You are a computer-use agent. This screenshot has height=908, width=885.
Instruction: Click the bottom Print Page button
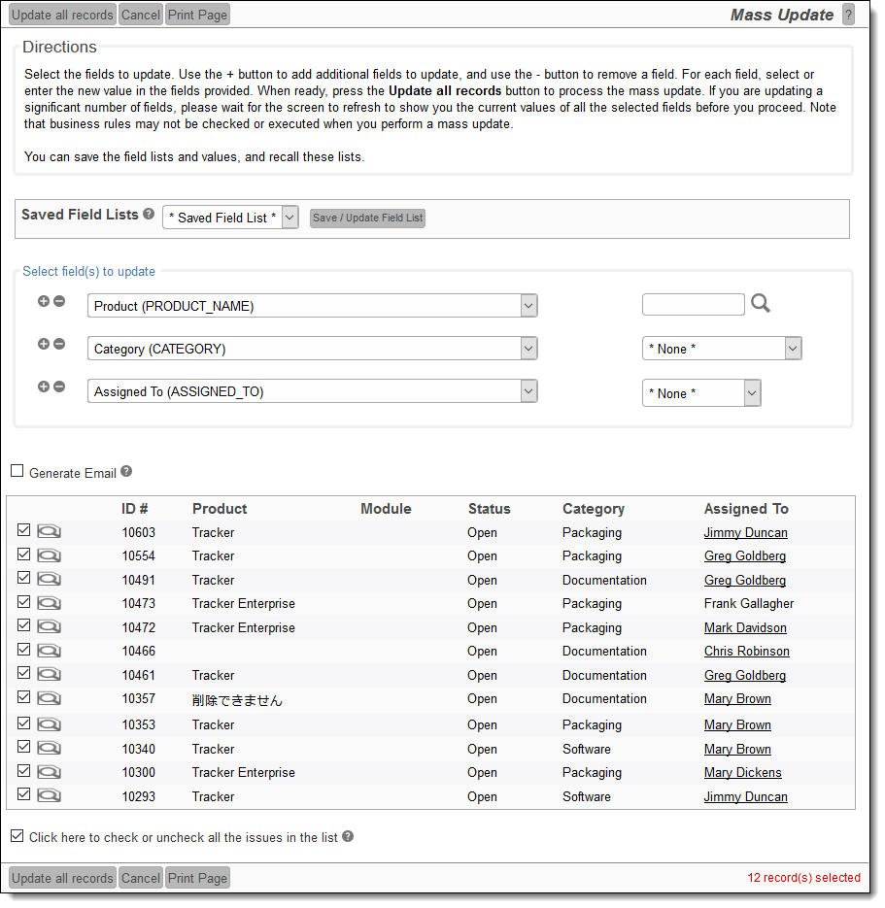tap(197, 878)
